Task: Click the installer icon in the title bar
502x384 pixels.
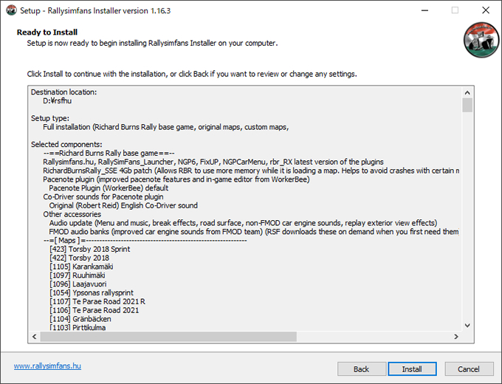Action: click(12, 10)
